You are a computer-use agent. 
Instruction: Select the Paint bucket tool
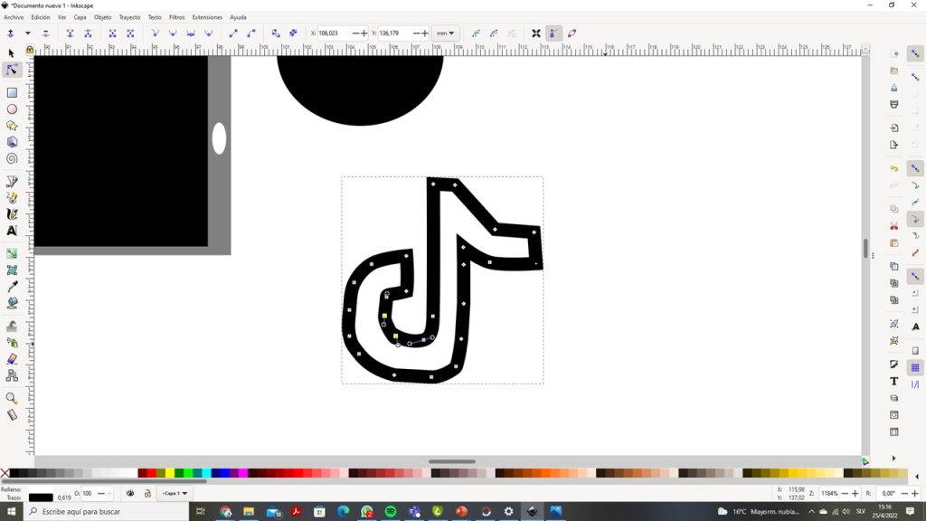pyautogui.click(x=12, y=303)
